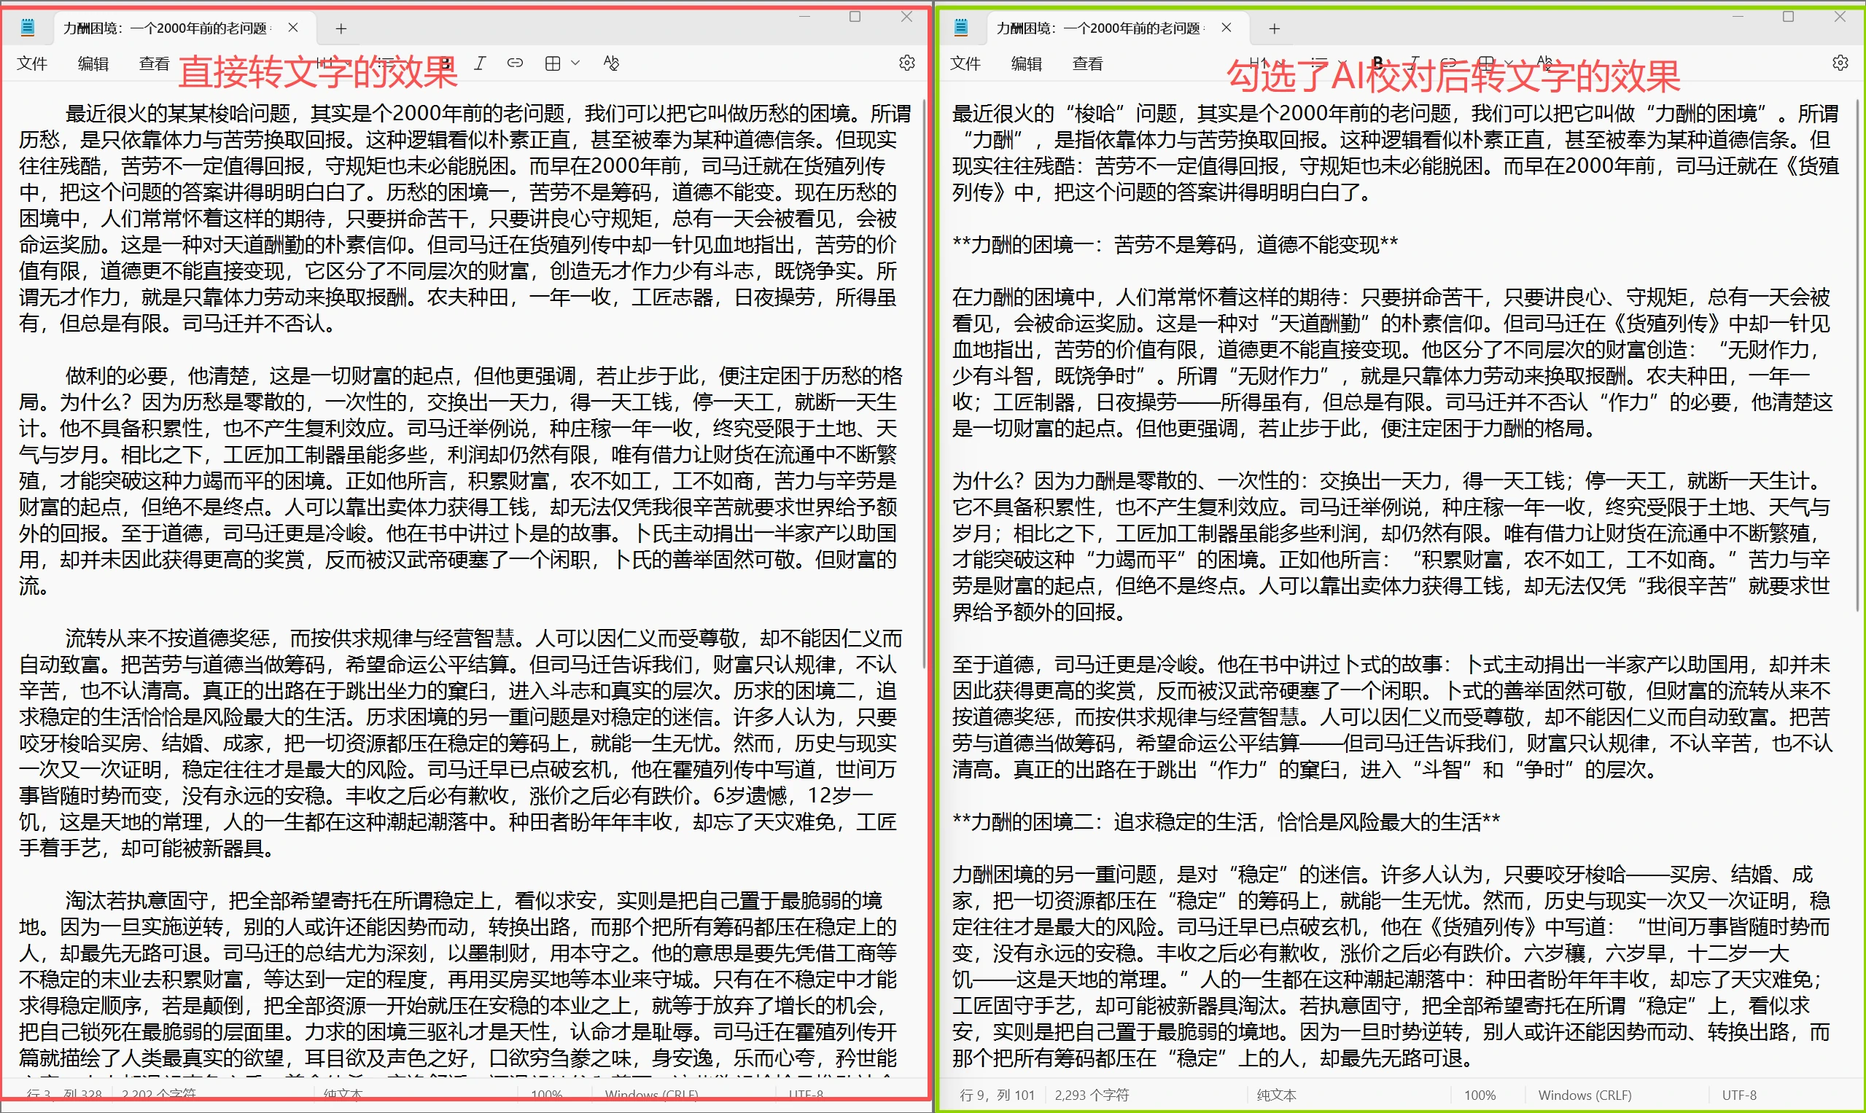Image resolution: width=1866 pixels, height=1113 pixels.
Task: Click insert table icon in left window
Action: [x=553, y=63]
